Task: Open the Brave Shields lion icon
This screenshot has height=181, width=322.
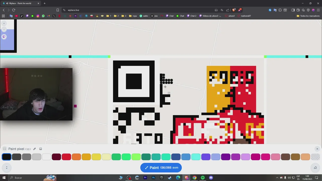Action: [x=234, y=10]
